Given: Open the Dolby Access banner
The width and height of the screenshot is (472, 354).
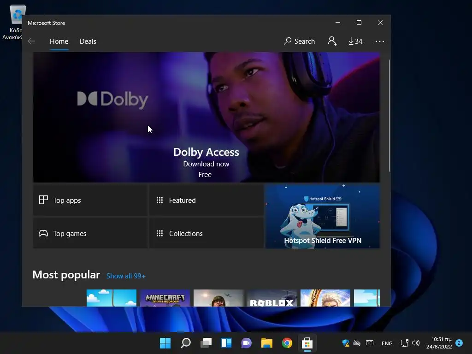Looking at the screenshot, I should coord(206,117).
